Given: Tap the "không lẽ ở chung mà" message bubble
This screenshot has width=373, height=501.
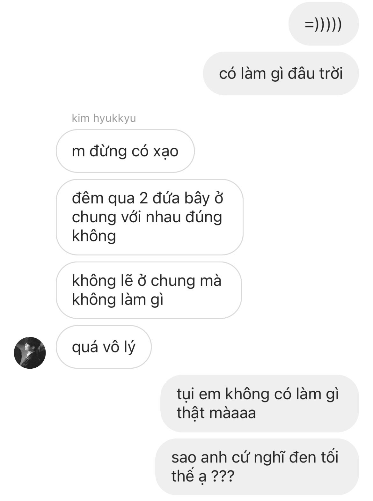Looking at the screenshot, I should tap(149, 290).
